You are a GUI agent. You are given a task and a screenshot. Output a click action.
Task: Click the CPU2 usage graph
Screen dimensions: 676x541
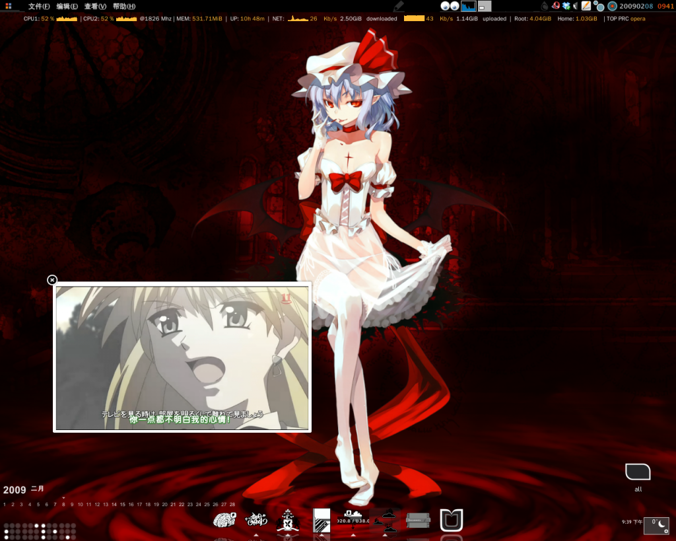pos(126,18)
